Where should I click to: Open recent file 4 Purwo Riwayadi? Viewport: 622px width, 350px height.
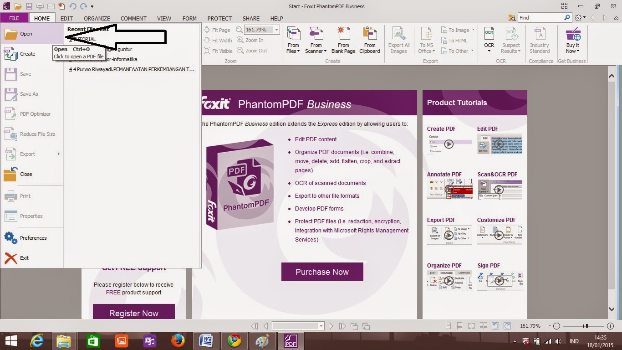(x=132, y=69)
